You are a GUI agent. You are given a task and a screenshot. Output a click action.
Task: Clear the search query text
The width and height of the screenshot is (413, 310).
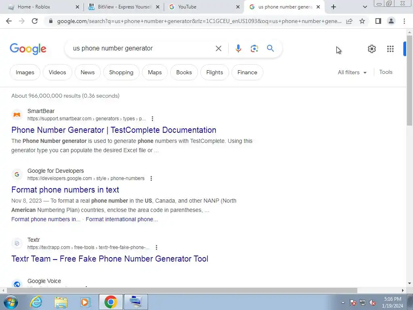click(x=218, y=48)
